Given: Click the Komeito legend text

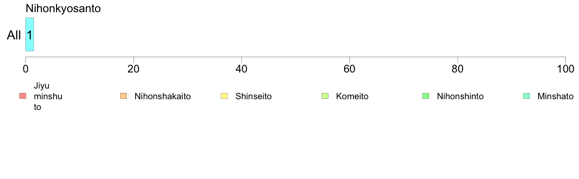Looking at the screenshot, I should 352,96.
